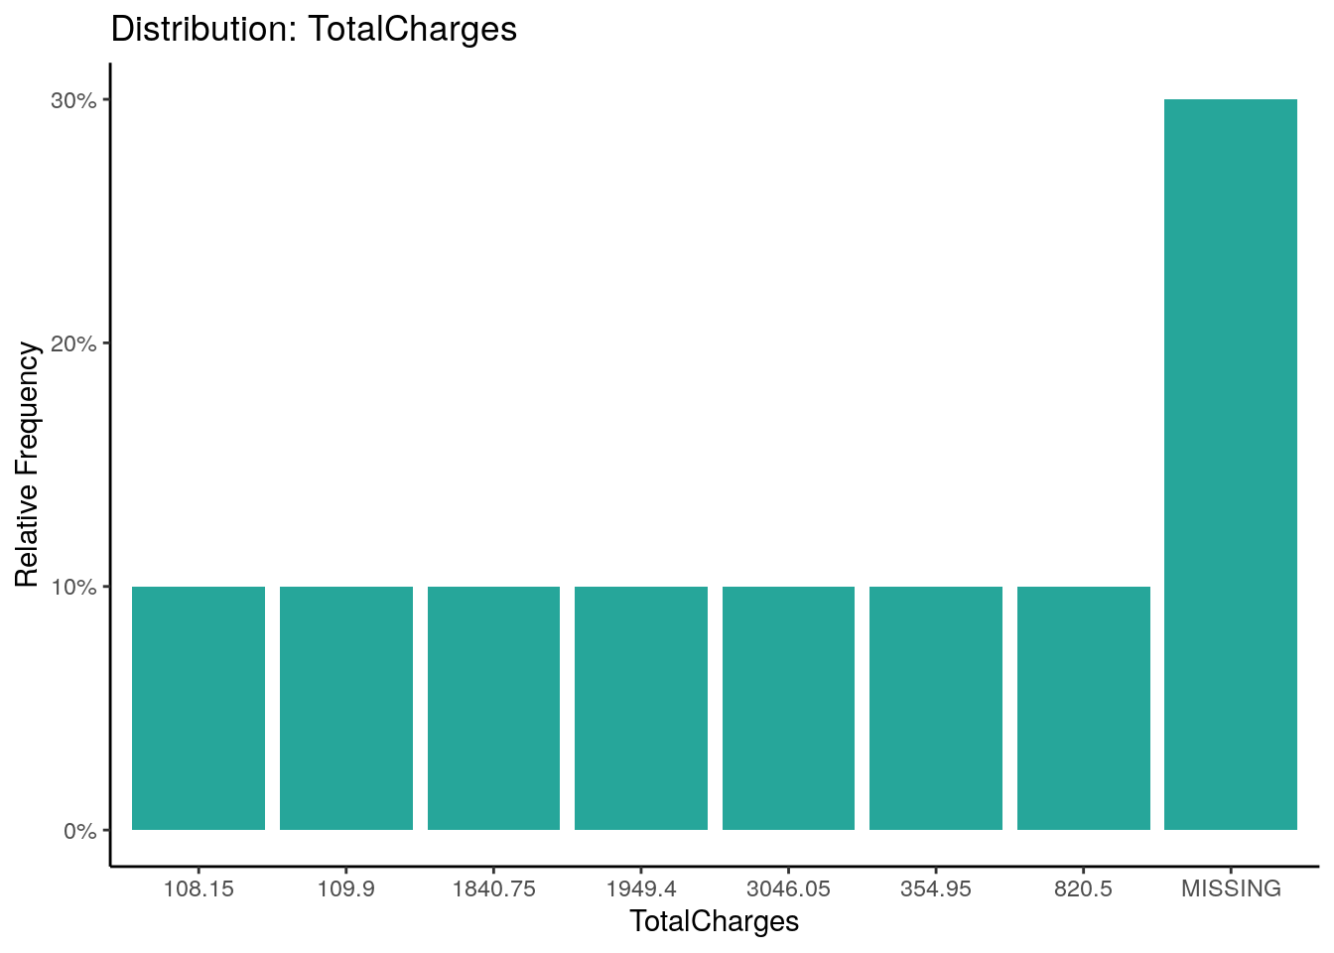
Task: Click the 3046.05 bar
Action: click(788, 708)
